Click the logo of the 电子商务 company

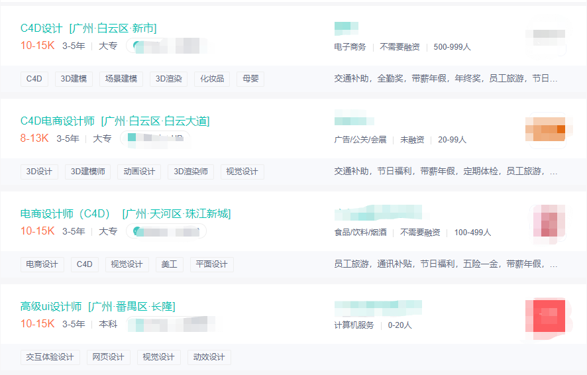(x=545, y=38)
